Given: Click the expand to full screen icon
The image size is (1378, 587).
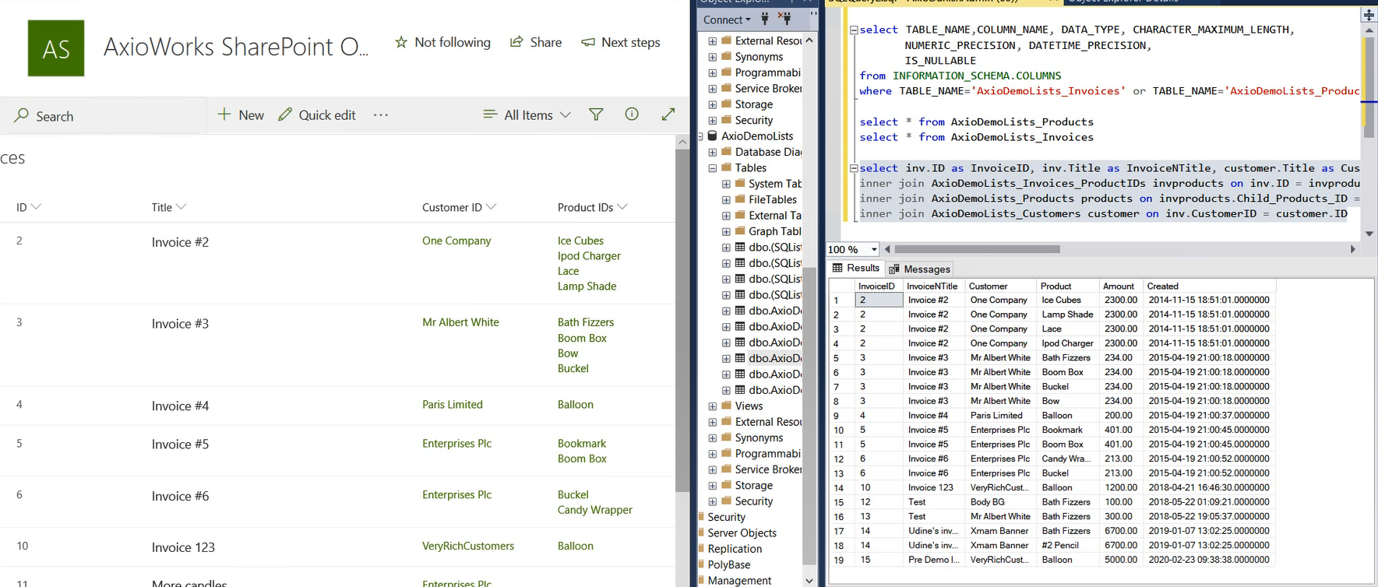Looking at the screenshot, I should pos(668,114).
